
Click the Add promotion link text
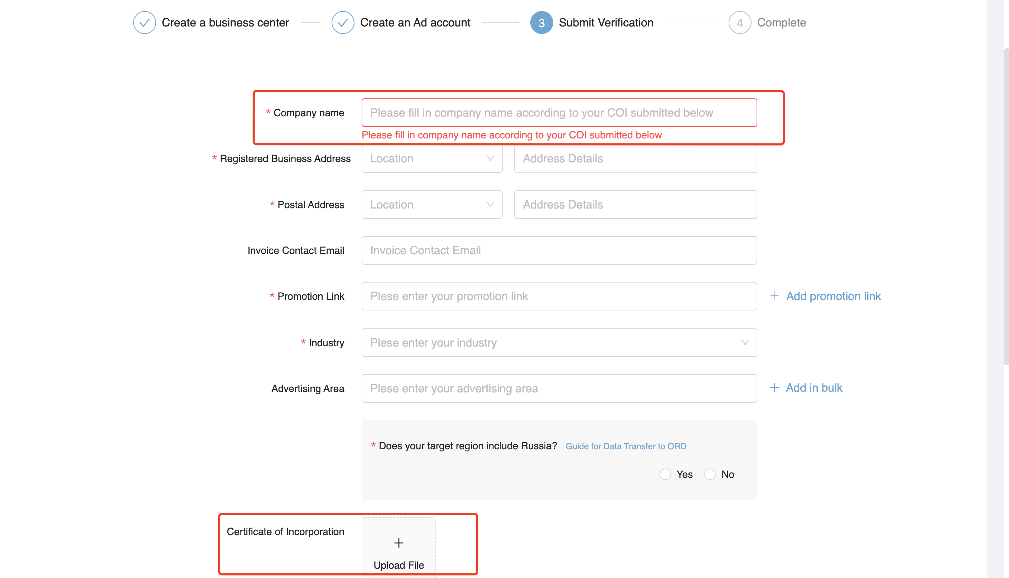(833, 296)
